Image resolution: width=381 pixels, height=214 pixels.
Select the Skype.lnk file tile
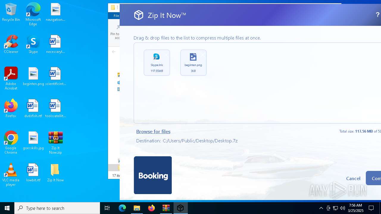pyautogui.click(x=157, y=63)
